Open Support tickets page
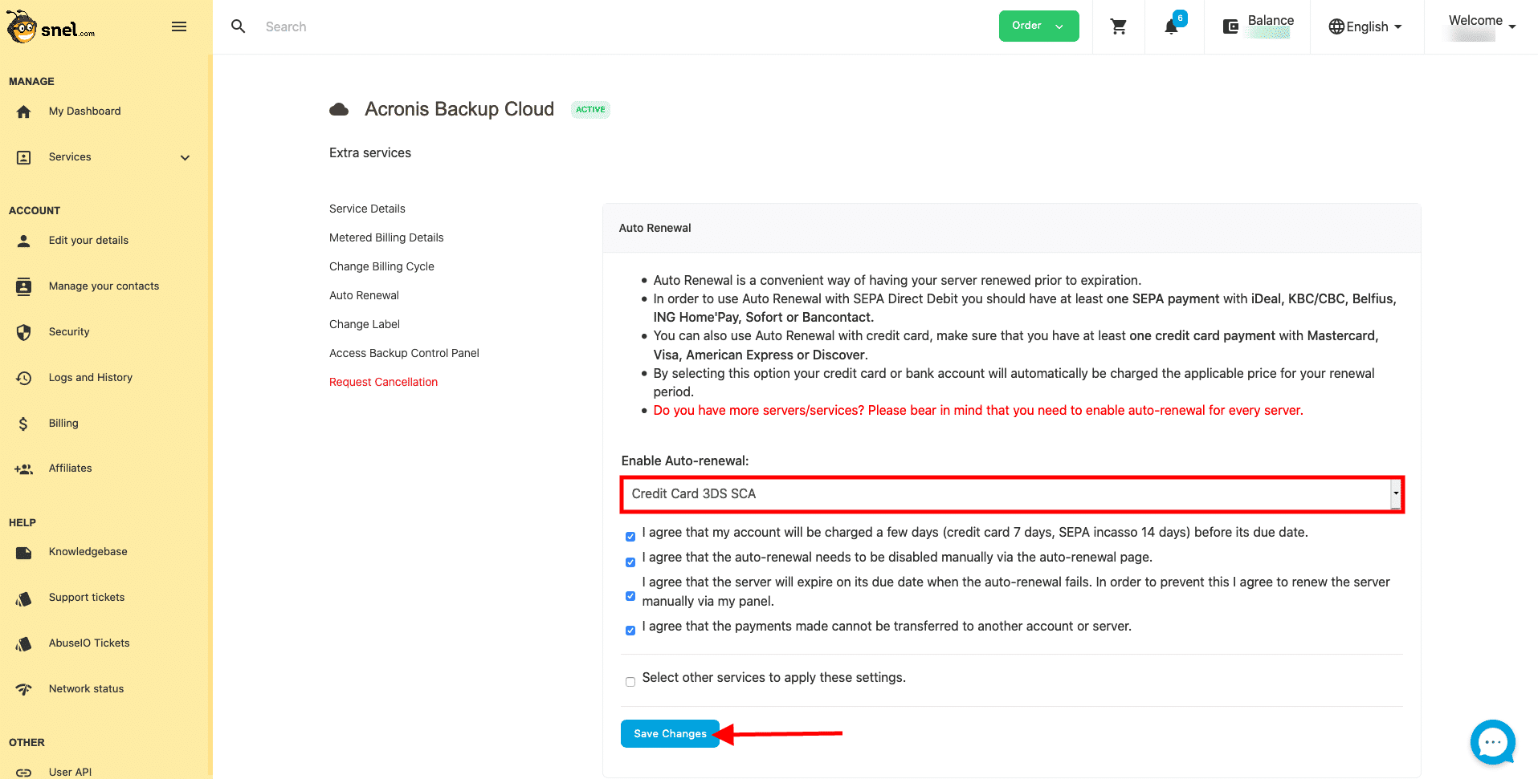 [x=87, y=598]
